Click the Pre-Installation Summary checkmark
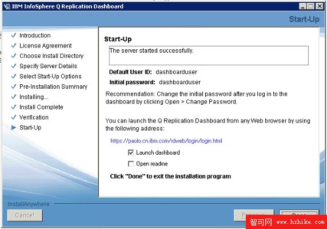 click(x=14, y=86)
